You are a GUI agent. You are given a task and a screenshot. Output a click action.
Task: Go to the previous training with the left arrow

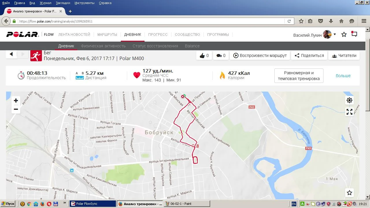click(11, 54)
